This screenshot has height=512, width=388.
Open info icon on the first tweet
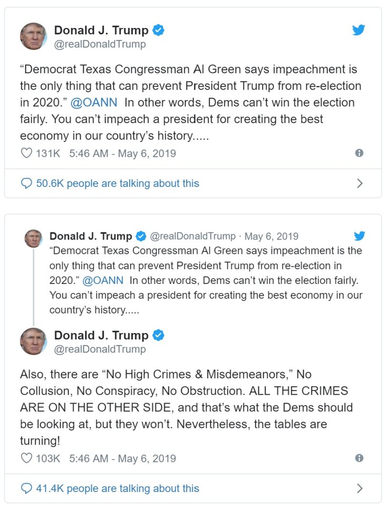(x=360, y=153)
